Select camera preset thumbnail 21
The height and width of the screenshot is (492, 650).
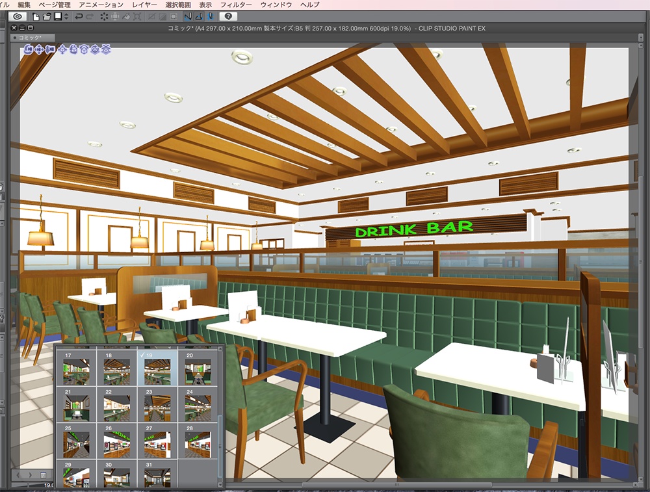(76, 404)
